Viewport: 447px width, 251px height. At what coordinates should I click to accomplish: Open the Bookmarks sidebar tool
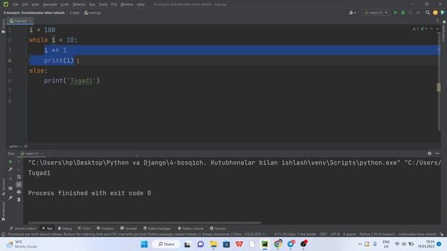3,211
